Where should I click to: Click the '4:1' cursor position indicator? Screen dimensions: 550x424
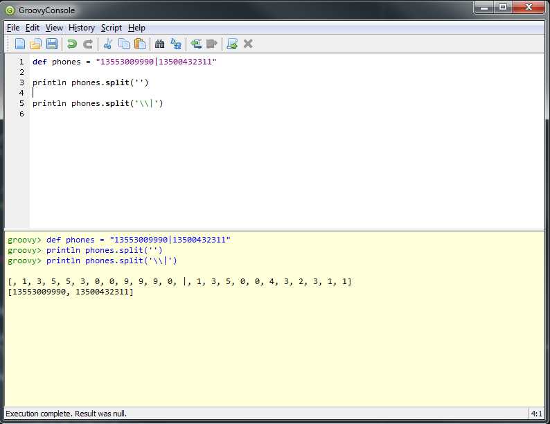[x=536, y=414]
